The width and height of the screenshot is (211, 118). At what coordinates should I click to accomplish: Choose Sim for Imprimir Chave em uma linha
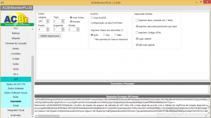click(104, 35)
